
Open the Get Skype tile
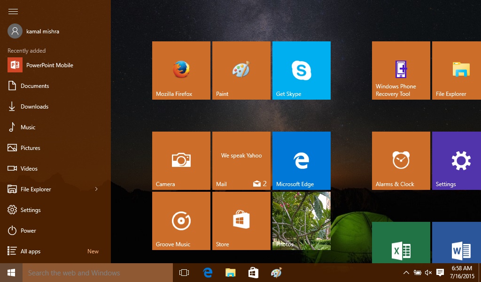tap(302, 70)
